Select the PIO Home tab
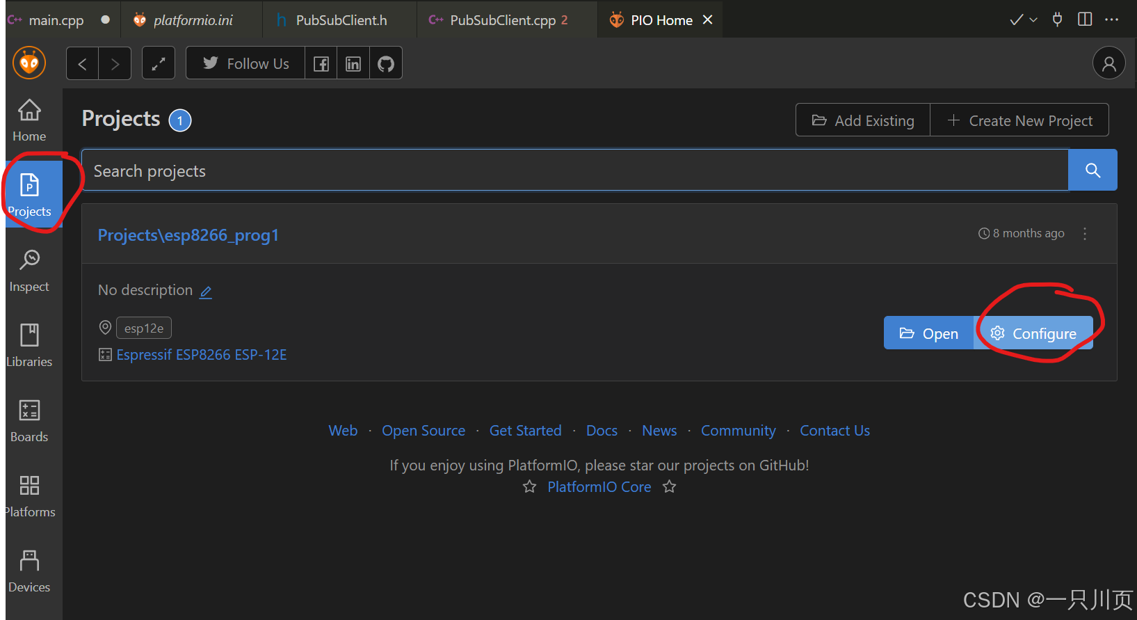The width and height of the screenshot is (1137, 620). tap(661, 20)
